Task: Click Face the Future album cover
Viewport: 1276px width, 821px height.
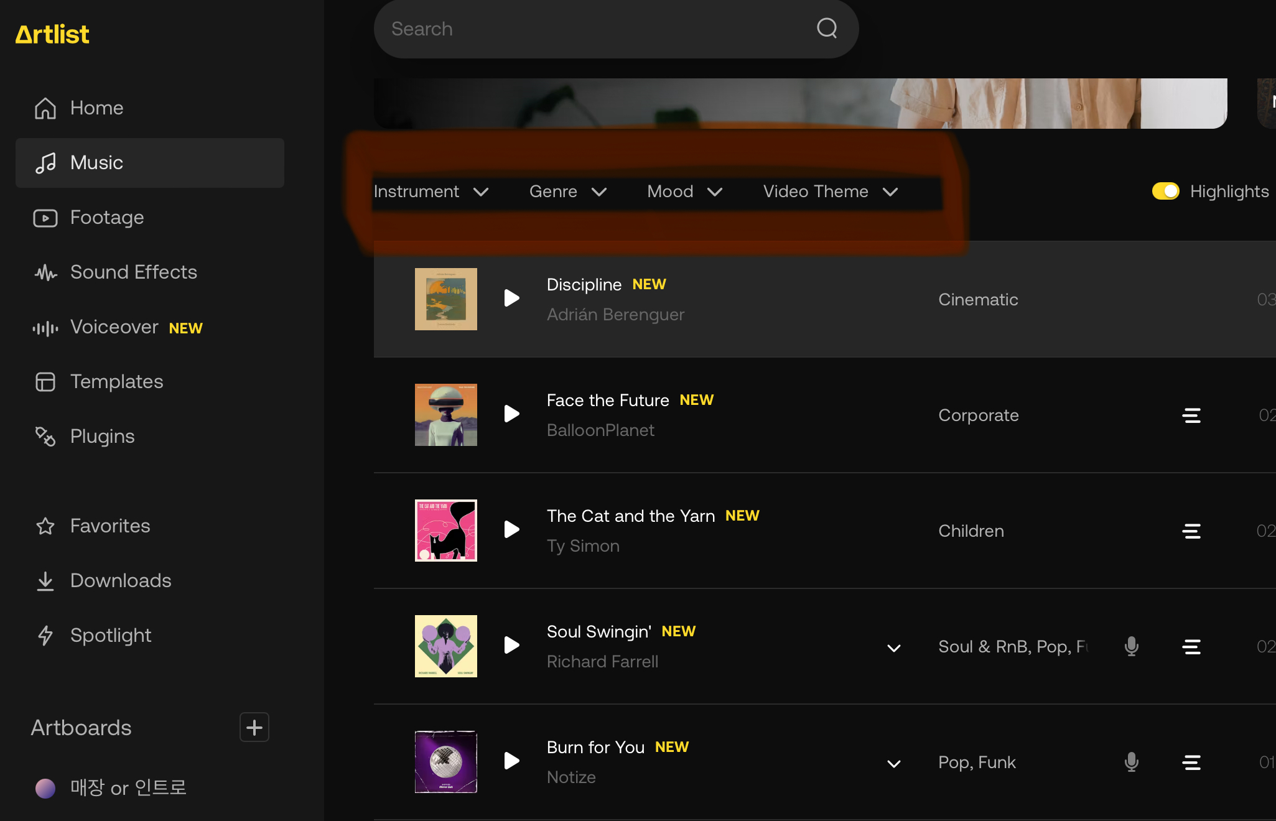Action: click(446, 415)
